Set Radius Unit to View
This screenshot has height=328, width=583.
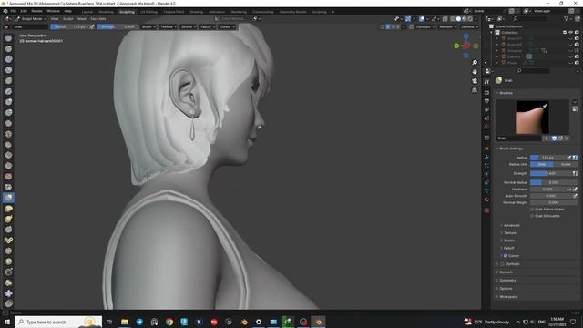tap(542, 164)
